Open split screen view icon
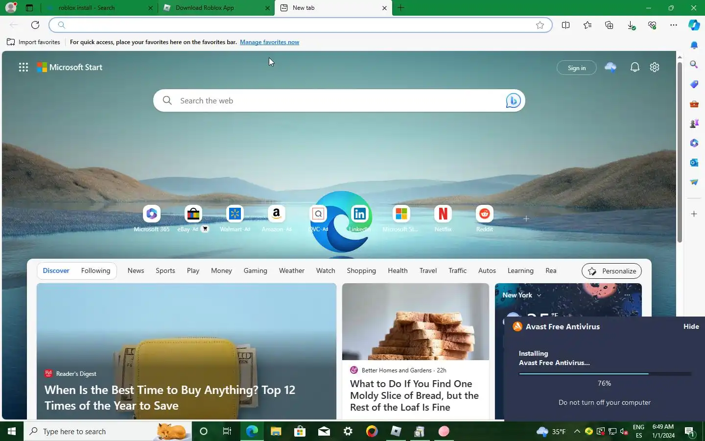 [566, 25]
